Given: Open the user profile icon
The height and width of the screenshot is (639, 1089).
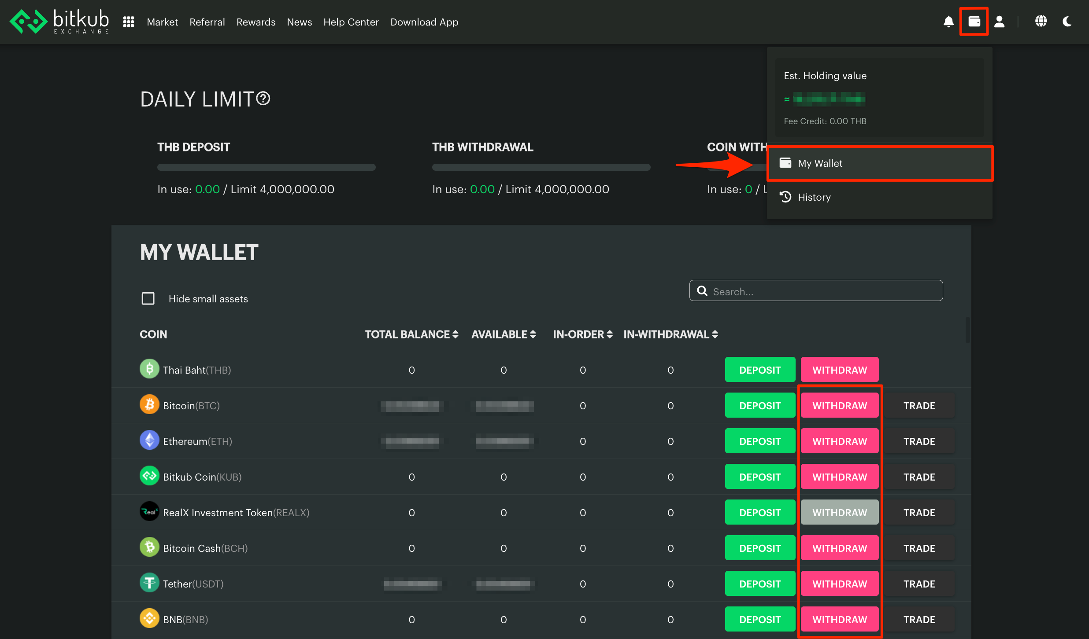Looking at the screenshot, I should (x=1000, y=22).
